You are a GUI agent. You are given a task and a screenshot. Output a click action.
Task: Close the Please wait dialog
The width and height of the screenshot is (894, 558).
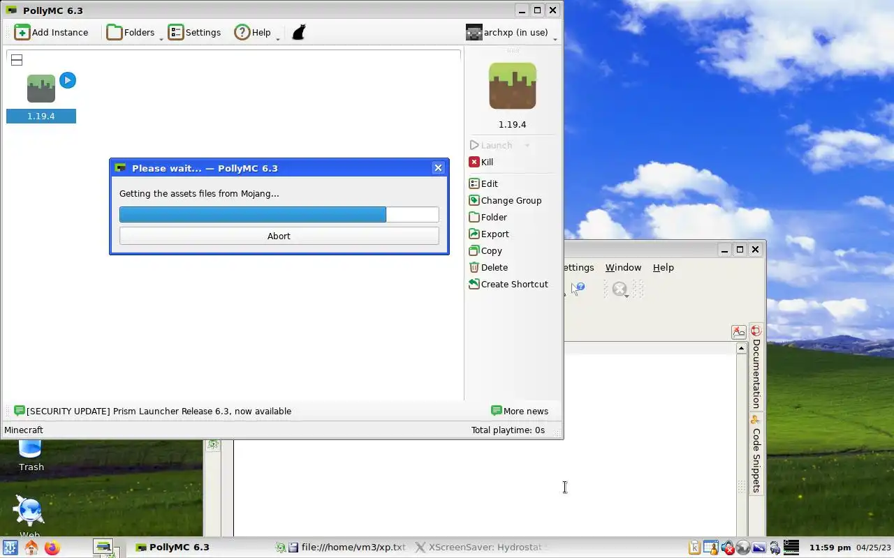[438, 167]
